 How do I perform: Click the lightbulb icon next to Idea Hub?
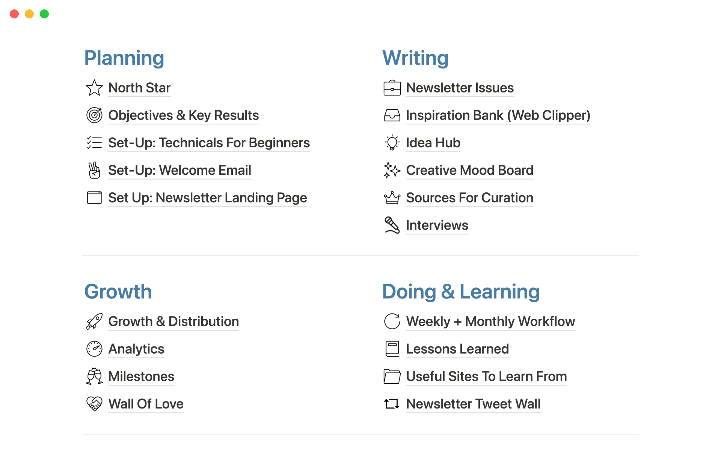(392, 143)
